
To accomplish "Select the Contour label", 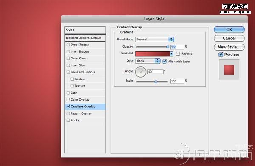I will click(x=80, y=79).
